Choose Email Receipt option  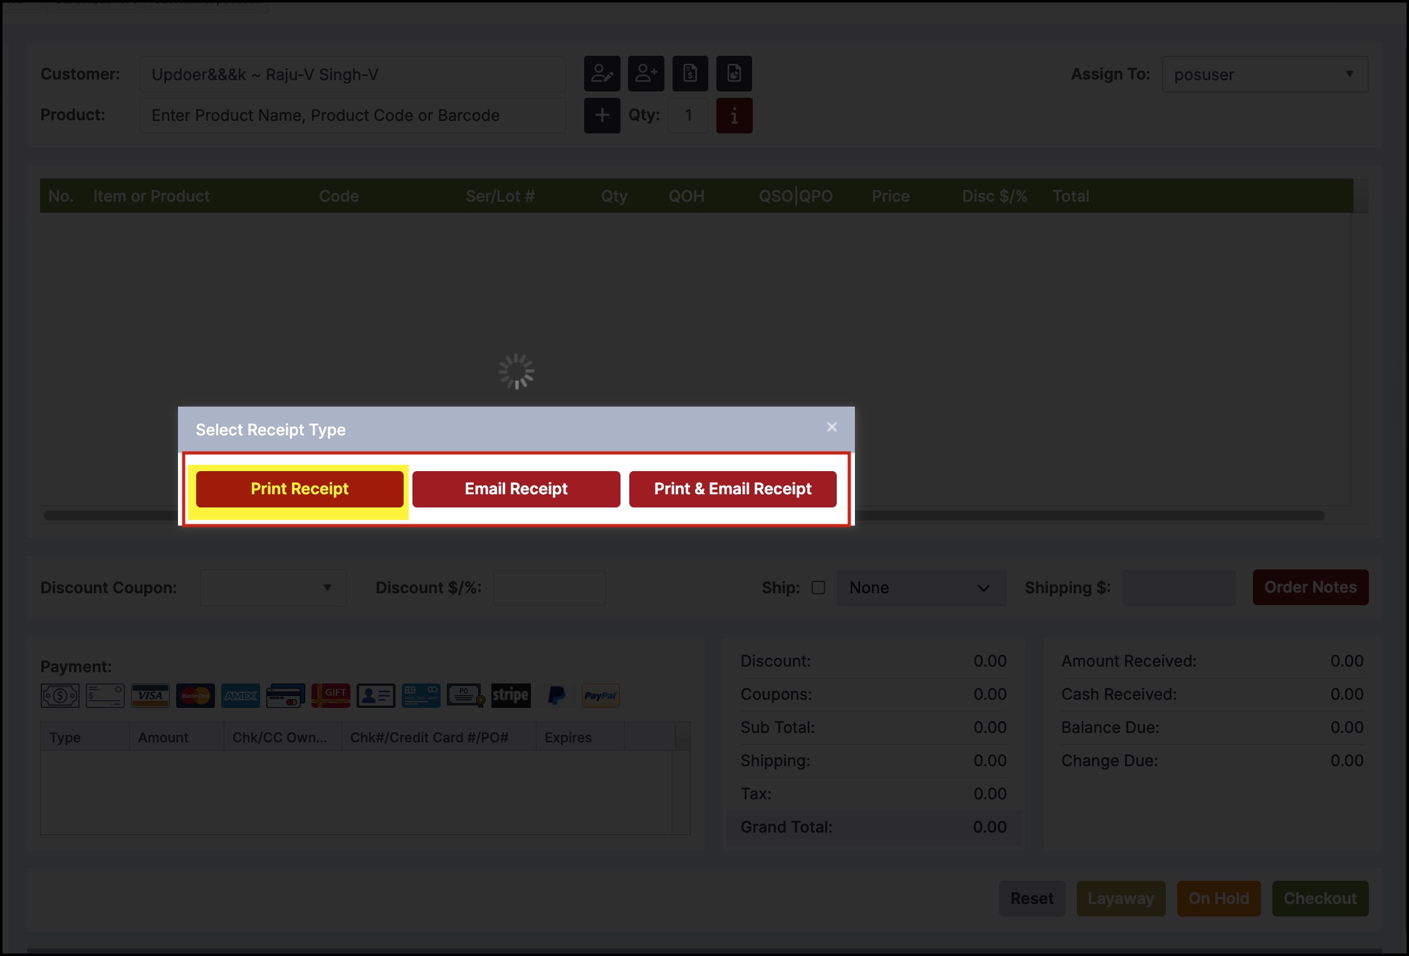[x=516, y=489]
